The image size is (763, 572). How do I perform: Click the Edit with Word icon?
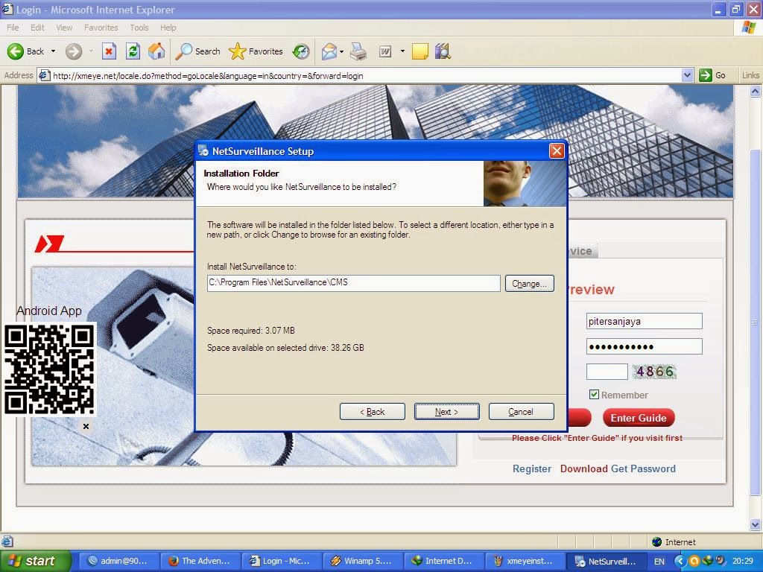click(385, 51)
